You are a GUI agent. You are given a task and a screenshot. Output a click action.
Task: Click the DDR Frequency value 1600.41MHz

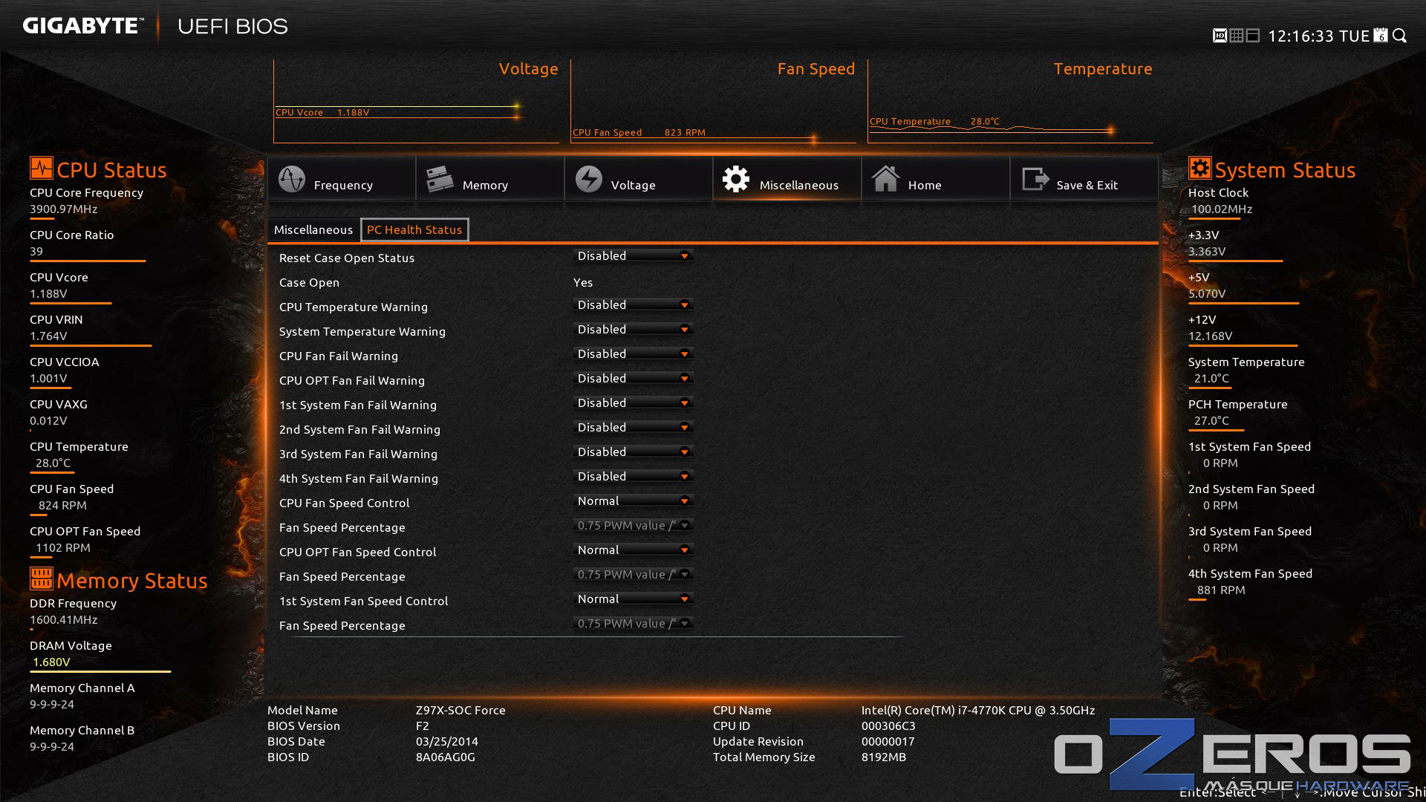(64, 620)
